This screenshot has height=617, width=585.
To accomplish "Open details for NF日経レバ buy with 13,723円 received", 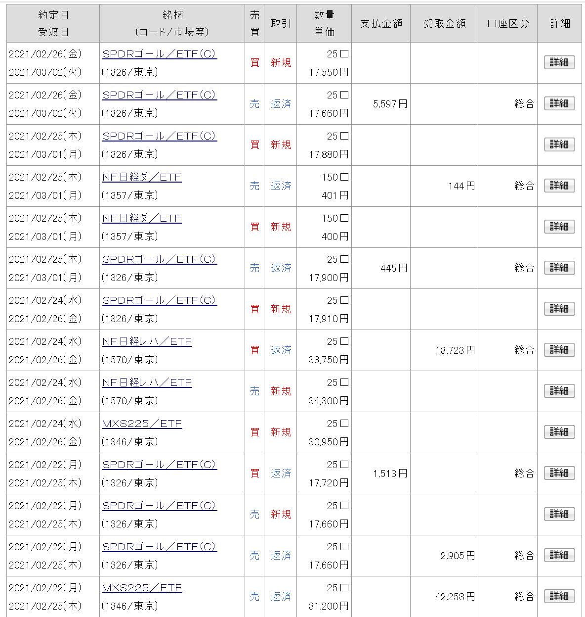I will point(559,350).
